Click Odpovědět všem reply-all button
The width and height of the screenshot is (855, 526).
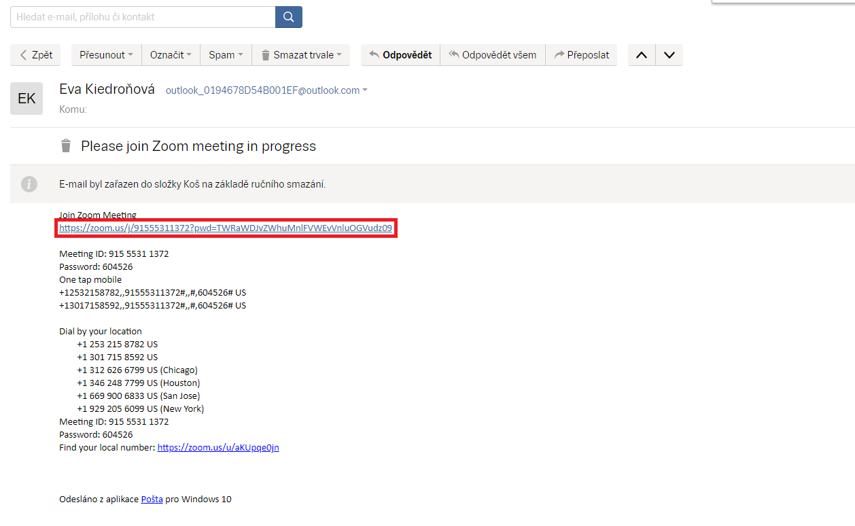(x=493, y=55)
